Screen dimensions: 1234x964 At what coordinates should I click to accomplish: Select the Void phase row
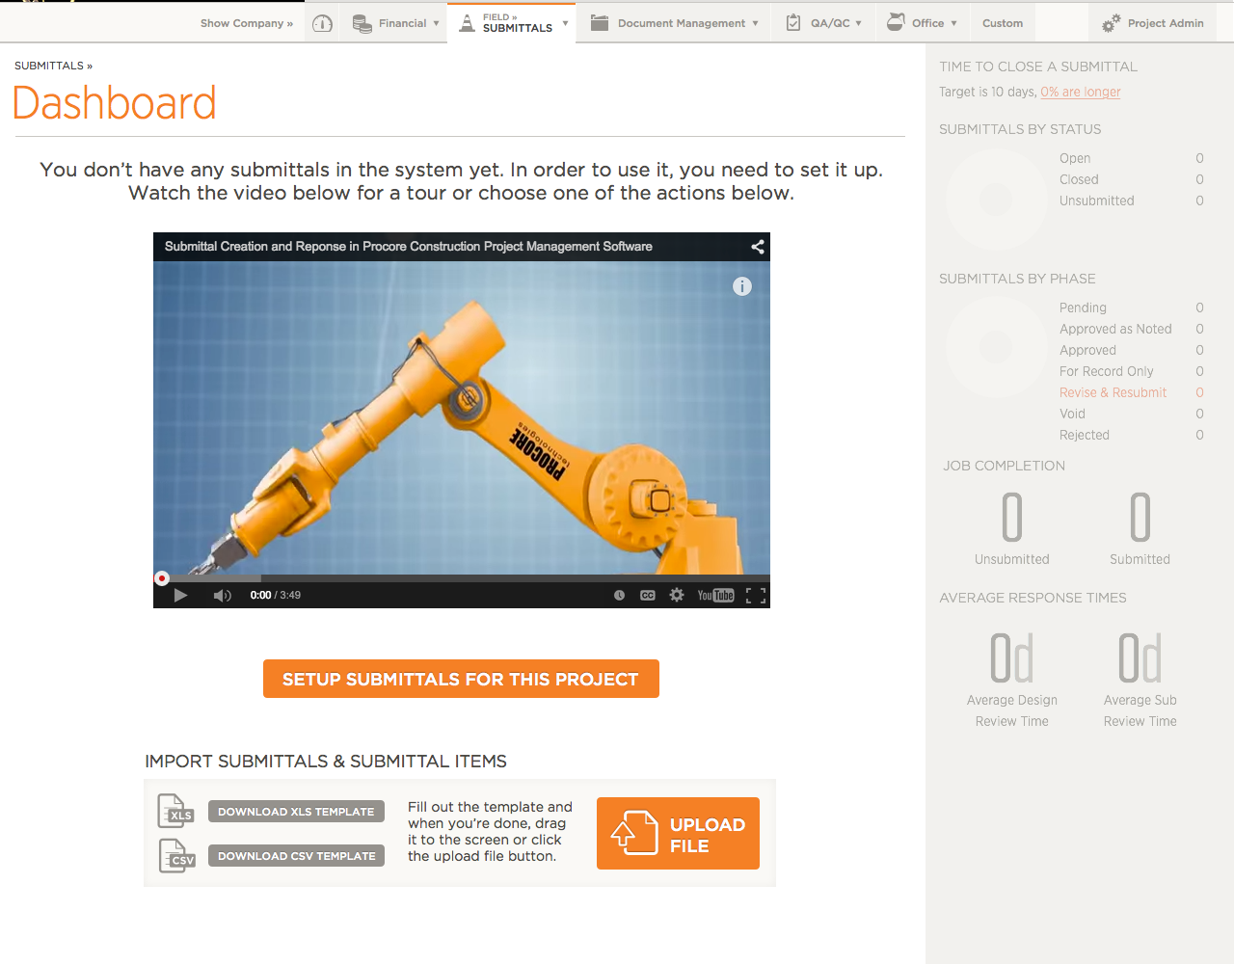pos(1131,414)
